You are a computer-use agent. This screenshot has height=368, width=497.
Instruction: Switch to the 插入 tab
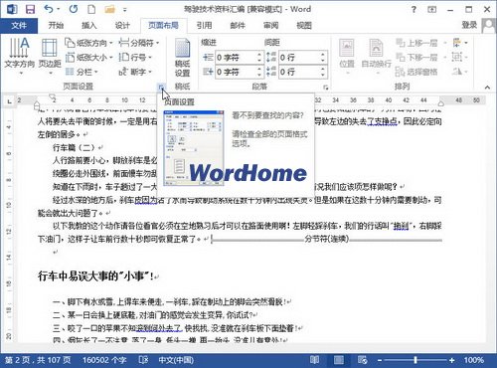[89, 25]
